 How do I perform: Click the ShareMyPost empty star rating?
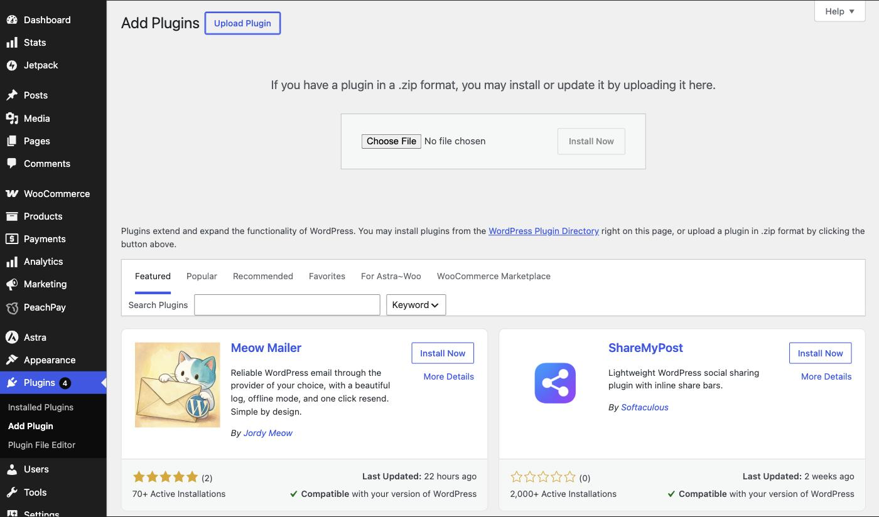point(543,477)
